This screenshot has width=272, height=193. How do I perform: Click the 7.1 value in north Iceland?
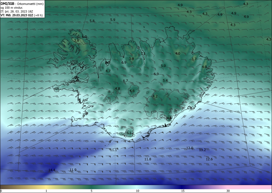(143, 54)
